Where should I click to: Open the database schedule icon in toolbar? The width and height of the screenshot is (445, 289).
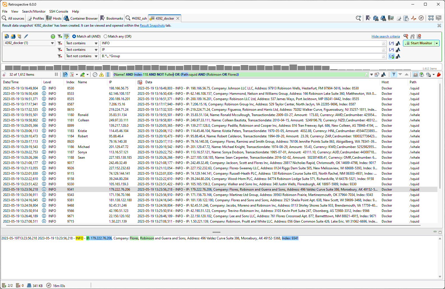[x=406, y=18]
